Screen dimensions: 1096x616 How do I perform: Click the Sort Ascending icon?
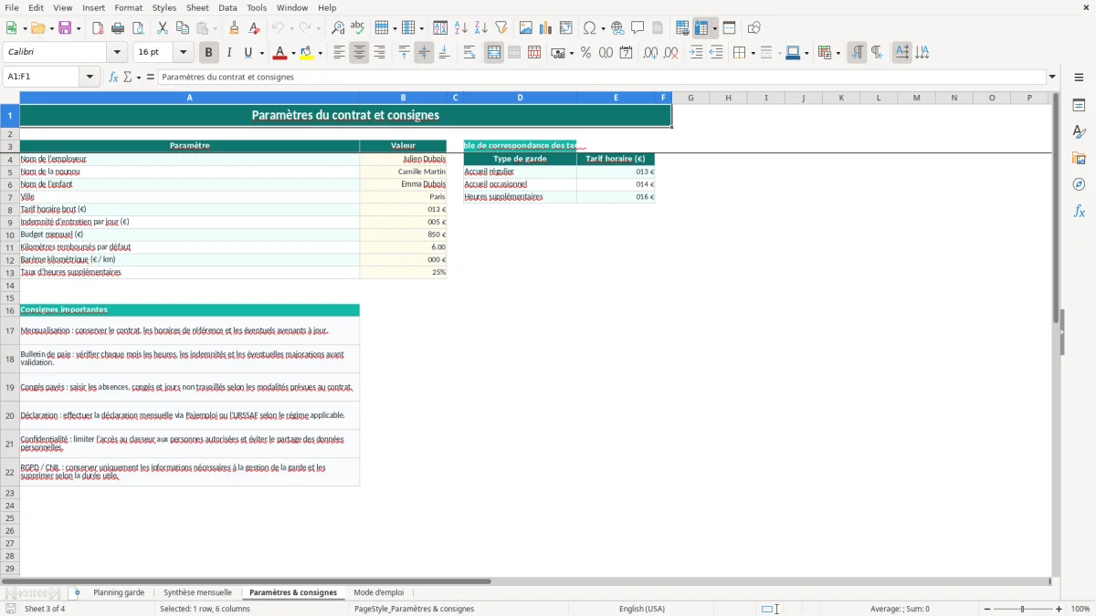[461, 28]
